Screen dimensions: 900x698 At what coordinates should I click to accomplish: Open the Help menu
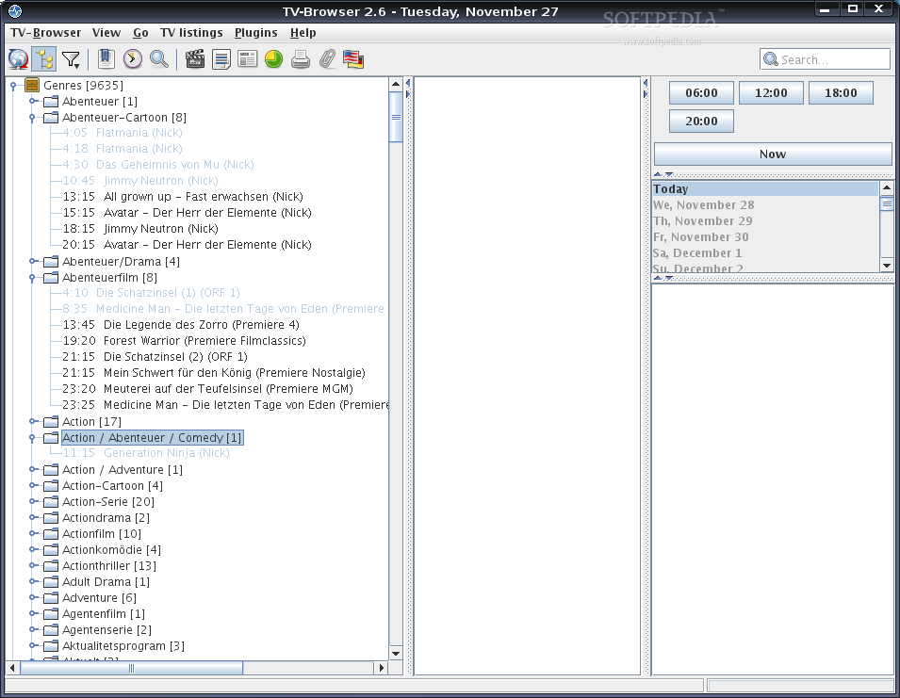point(303,33)
